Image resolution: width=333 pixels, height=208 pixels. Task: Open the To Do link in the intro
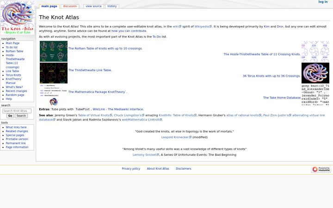click(x=157, y=37)
